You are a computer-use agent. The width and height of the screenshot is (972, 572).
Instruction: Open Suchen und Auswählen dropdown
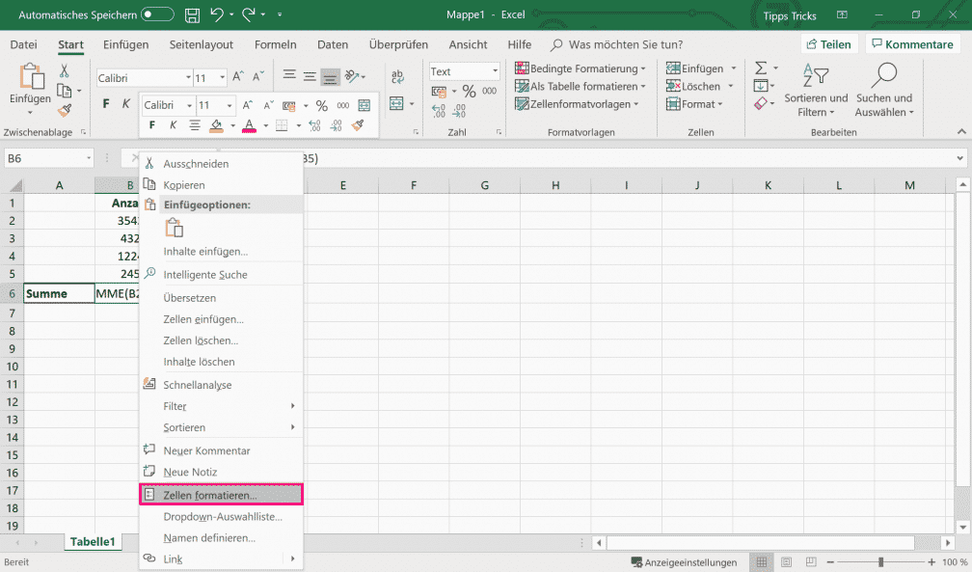tap(884, 91)
